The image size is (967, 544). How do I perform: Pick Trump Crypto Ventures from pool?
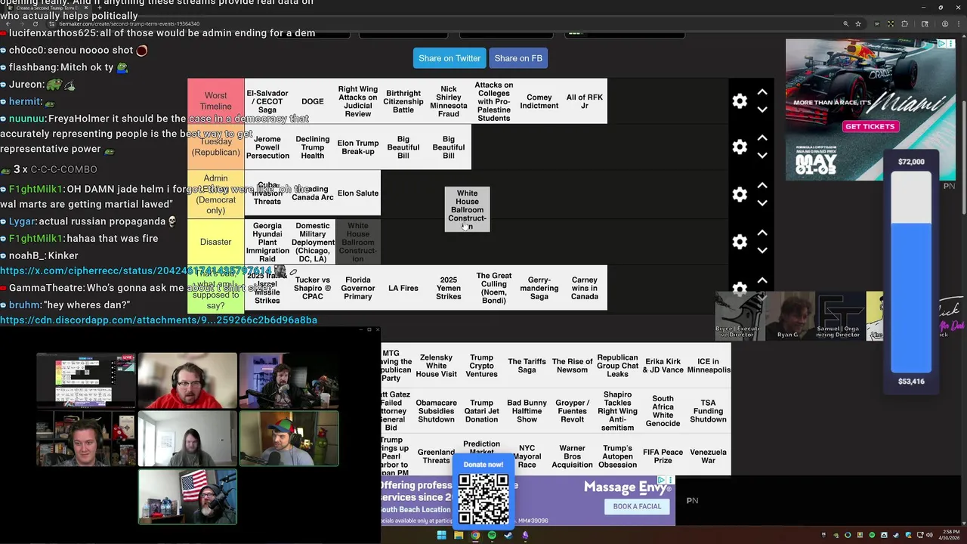pos(481,366)
